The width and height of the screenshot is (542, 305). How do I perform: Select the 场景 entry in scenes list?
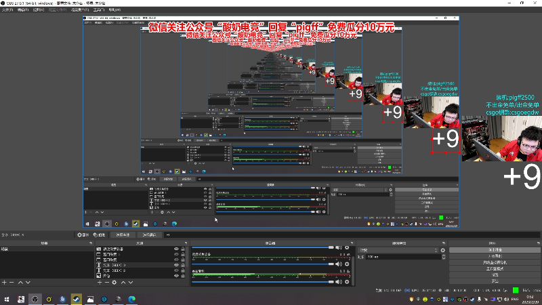coord(47,249)
